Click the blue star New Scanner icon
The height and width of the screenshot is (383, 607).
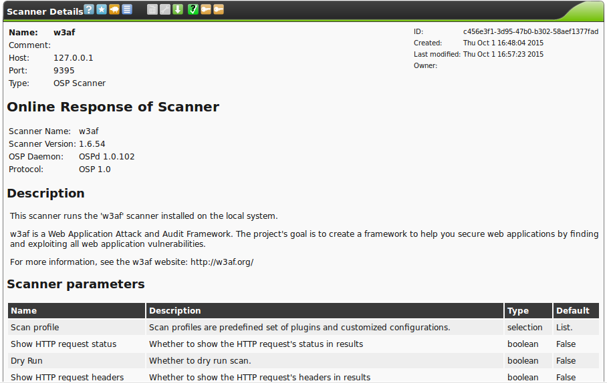pyautogui.click(x=102, y=9)
